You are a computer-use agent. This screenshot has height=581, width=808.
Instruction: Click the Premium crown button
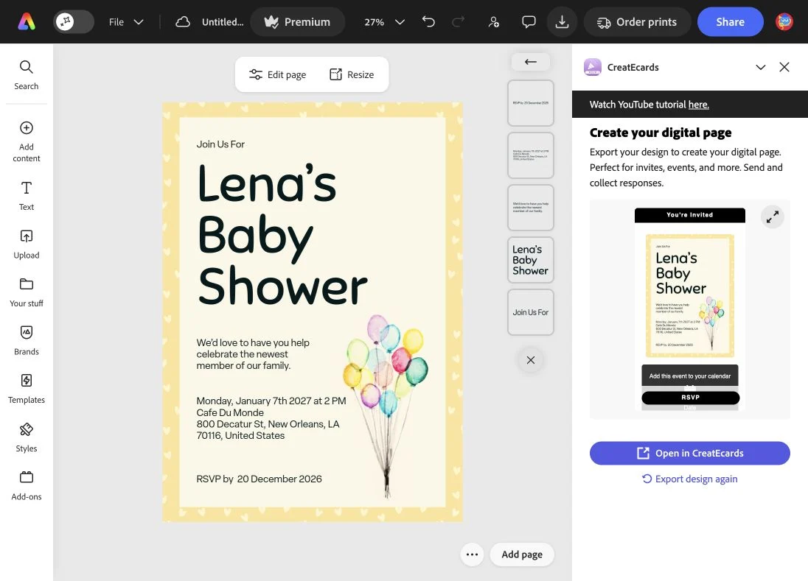click(x=297, y=22)
